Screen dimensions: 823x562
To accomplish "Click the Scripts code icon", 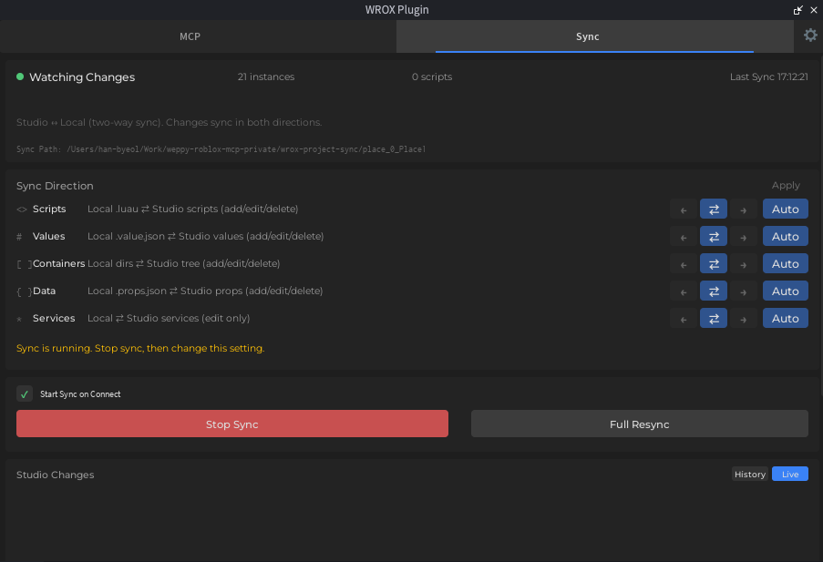I will click(20, 209).
